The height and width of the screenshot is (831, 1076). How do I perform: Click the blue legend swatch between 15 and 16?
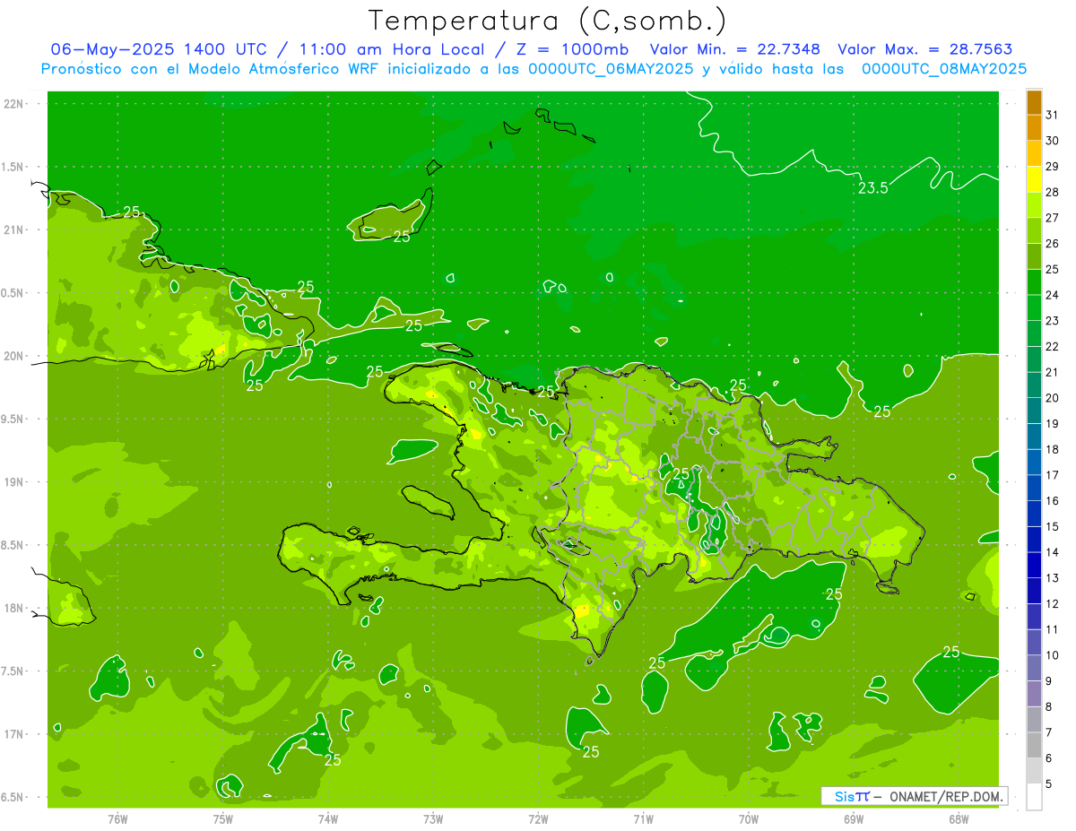coord(1034,515)
